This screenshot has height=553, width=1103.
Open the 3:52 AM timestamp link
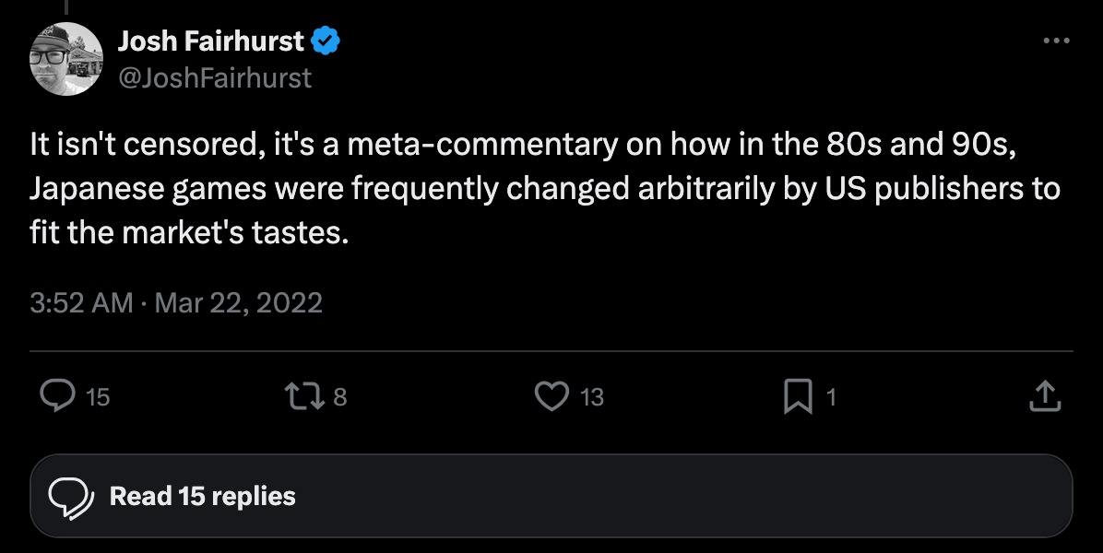(81, 303)
